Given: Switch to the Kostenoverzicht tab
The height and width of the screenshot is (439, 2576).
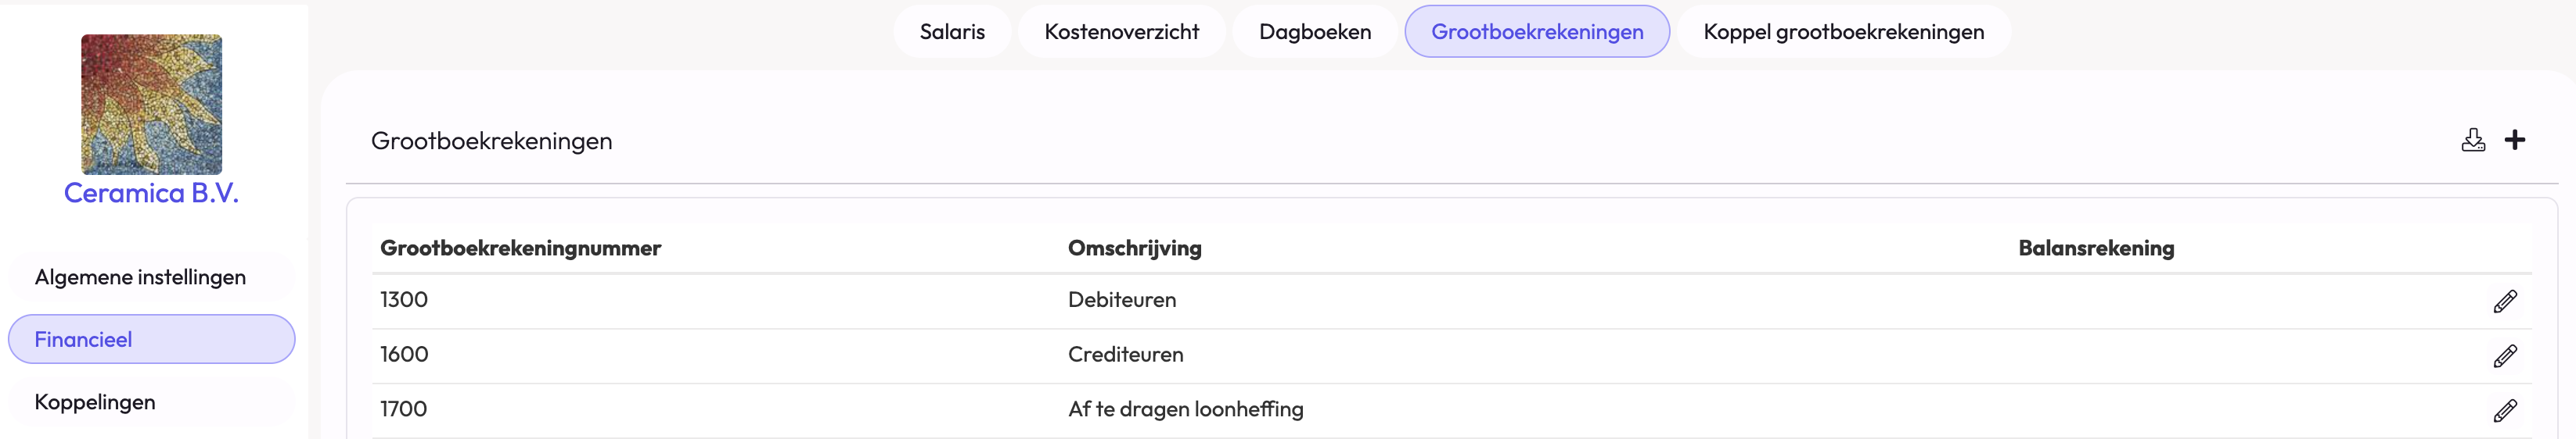Looking at the screenshot, I should 1121,32.
